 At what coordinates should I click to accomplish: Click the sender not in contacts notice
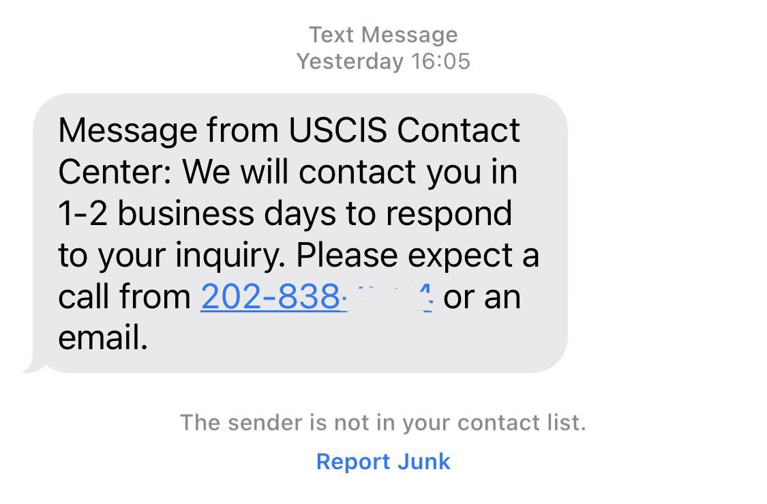(x=383, y=422)
